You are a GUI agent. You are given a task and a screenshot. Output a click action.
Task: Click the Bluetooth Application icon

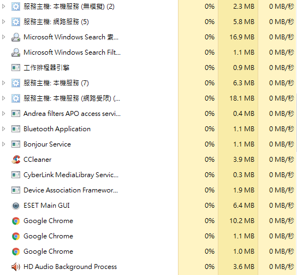point(16,129)
